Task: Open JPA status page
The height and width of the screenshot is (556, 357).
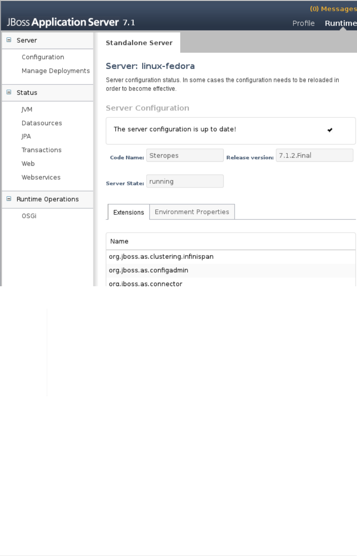Action: (26, 136)
